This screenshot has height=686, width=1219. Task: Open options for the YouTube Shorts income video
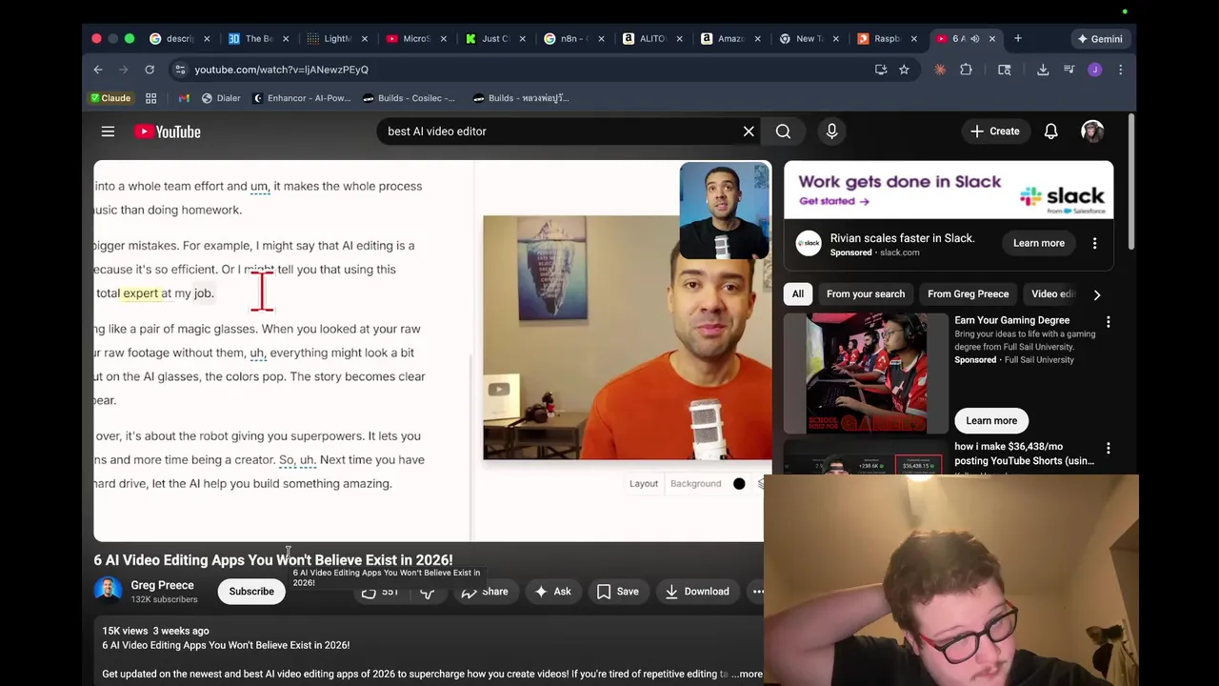(1108, 448)
